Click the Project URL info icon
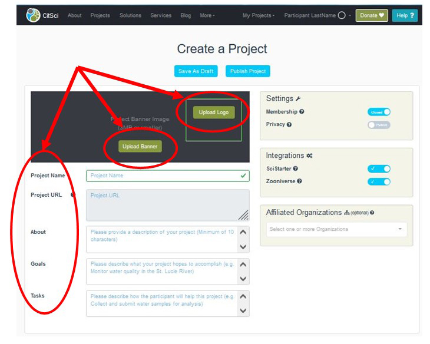The height and width of the screenshot is (344, 430). coord(73,195)
